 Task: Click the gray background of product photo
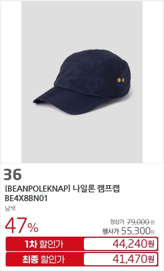tap(82, 26)
